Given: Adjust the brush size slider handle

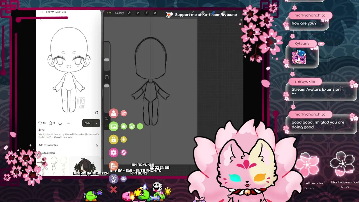Looking at the screenshot, I should 107,60.
